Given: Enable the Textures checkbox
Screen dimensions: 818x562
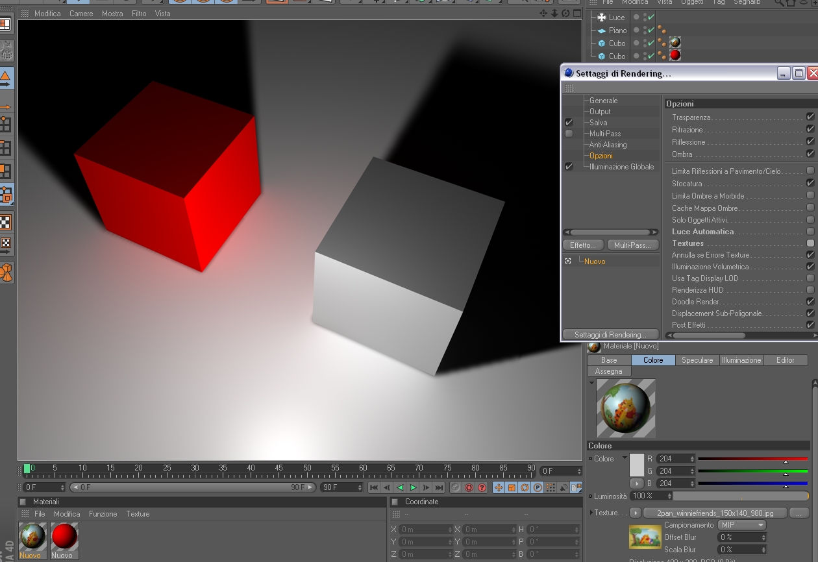Looking at the screenshot, I should pyautogui.click(x=810, y=243).
